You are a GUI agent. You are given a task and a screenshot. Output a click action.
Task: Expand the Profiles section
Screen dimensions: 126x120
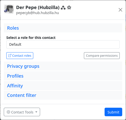[x=63, y=76]
